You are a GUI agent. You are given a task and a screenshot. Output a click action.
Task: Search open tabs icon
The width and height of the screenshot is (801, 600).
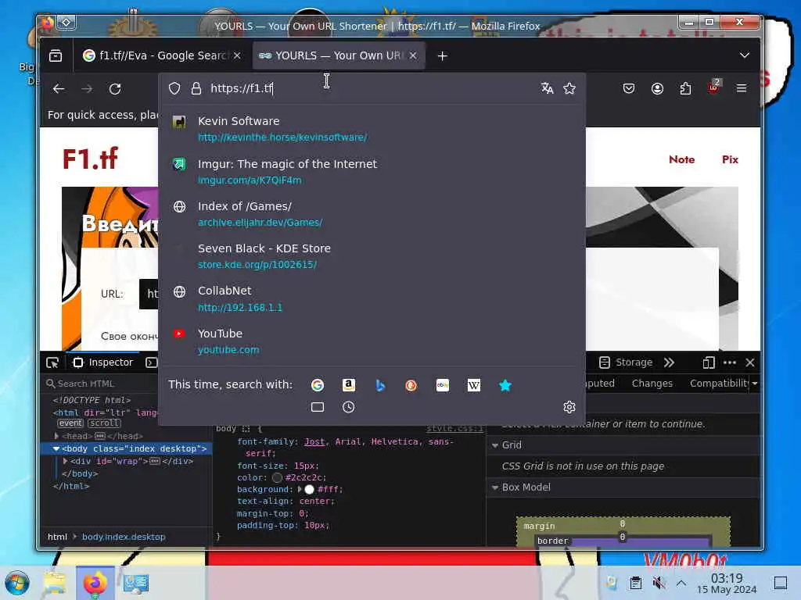click(x=318, y=407)
